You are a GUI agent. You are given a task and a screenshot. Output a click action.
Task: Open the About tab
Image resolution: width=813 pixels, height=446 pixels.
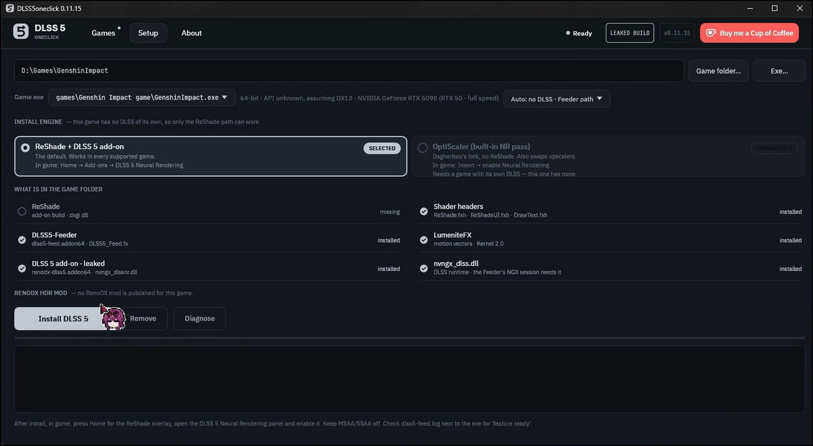192,33
